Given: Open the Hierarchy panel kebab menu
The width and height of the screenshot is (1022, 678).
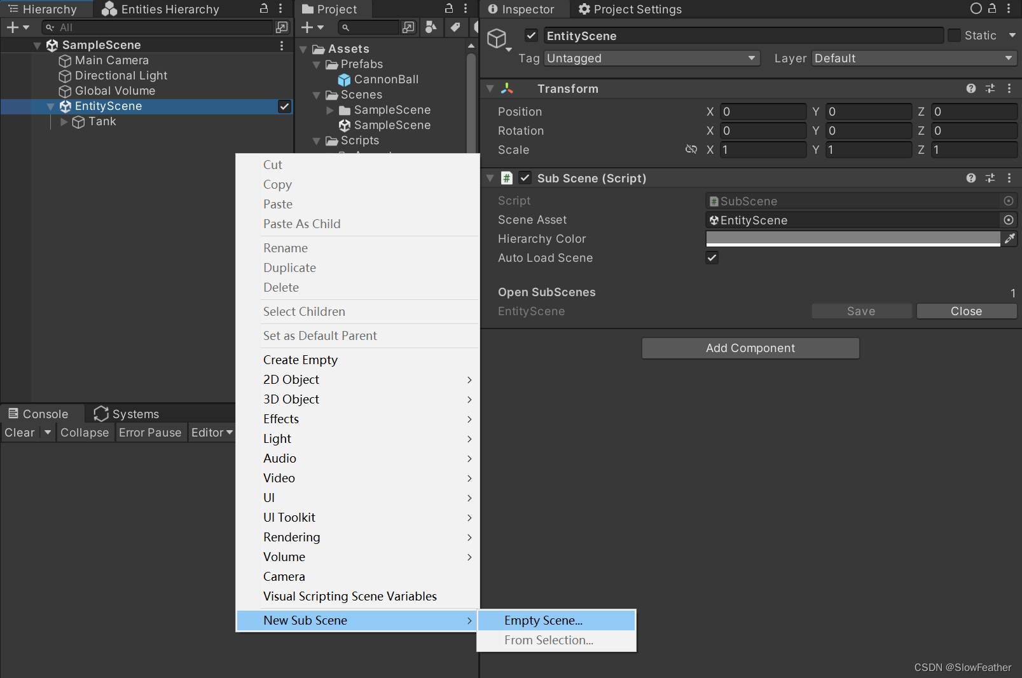Looking at the screenshot, I should [x=280, y=8].
